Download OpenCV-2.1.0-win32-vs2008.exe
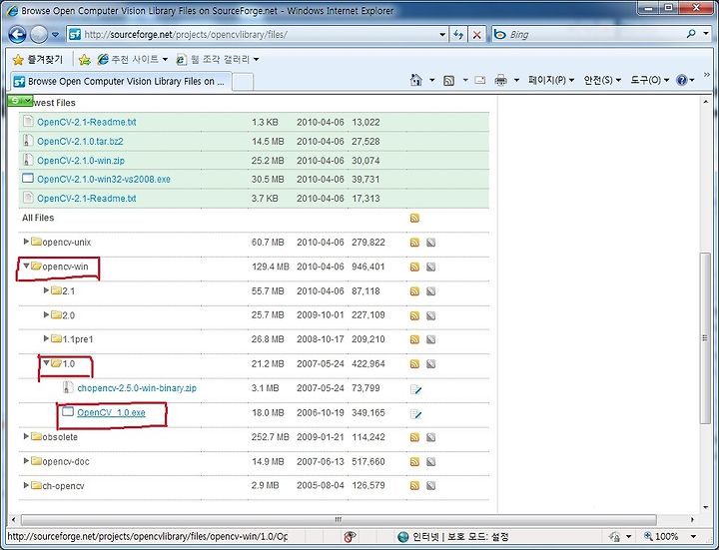Screen dimensions: 719x550 click(104, 180)
